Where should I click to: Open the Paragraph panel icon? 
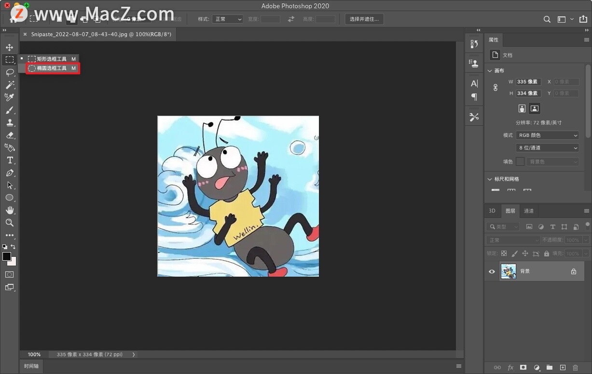474,97
